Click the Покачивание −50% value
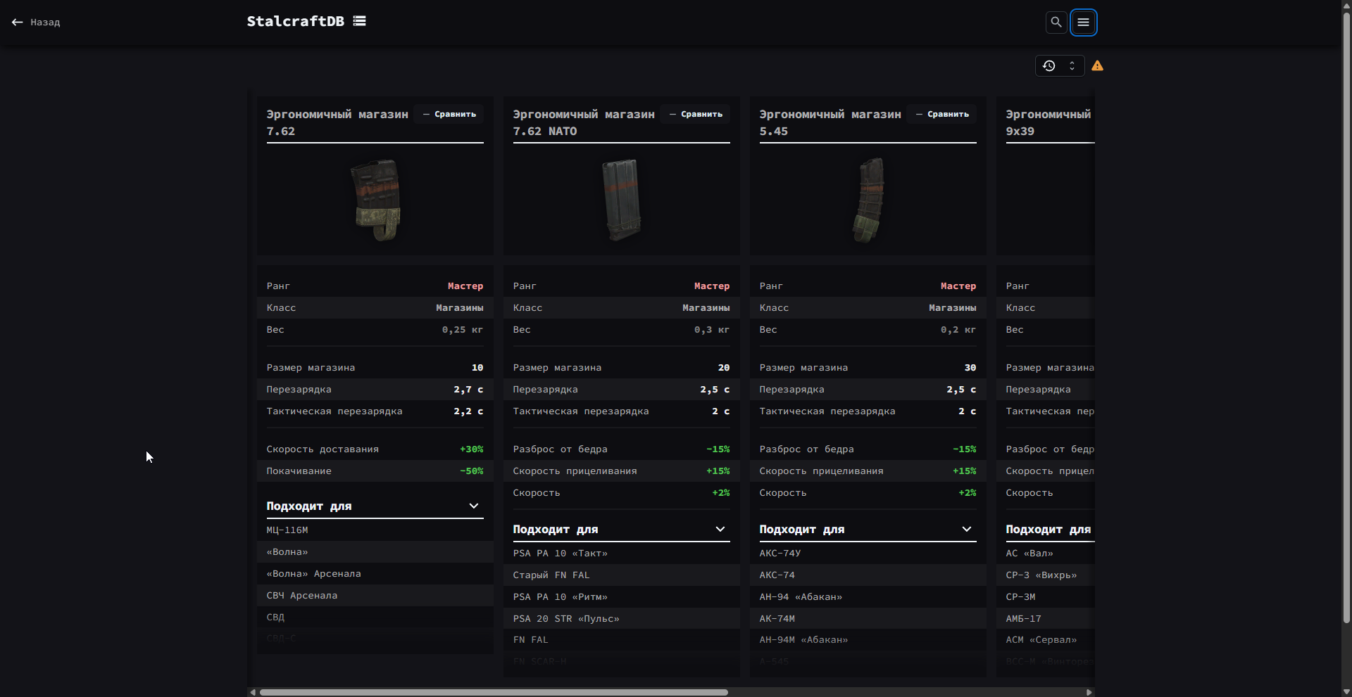The height and width of the screenshot is (697, 1352). (x=471, y=471)
